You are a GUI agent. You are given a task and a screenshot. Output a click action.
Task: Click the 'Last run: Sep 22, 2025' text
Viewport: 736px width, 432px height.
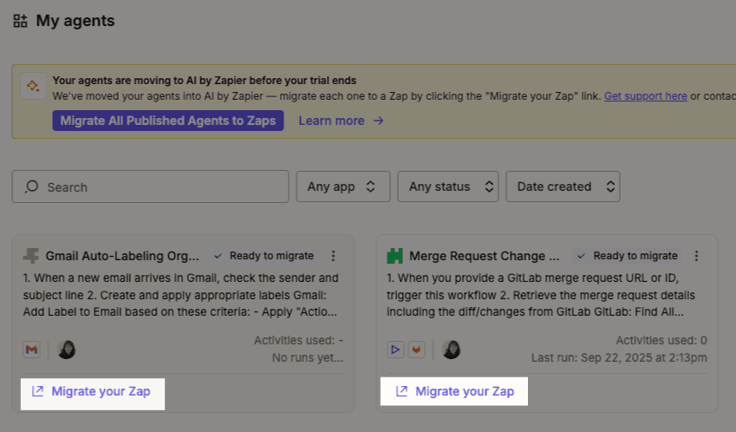(x=619, y=357)
